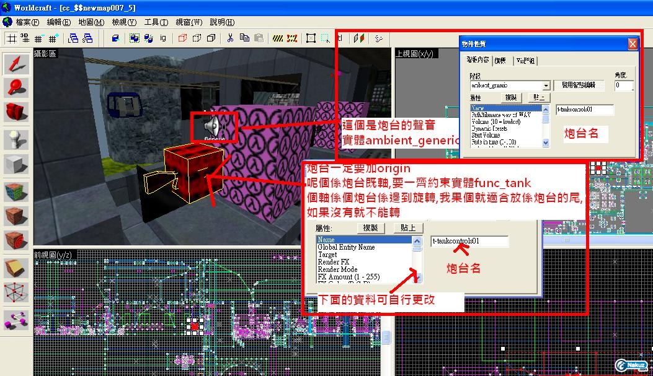Screen dimensions: 653x376
Task: Toggle ignore groups (ig) mode
Action: pyautogui.click(x=163, y=38)
